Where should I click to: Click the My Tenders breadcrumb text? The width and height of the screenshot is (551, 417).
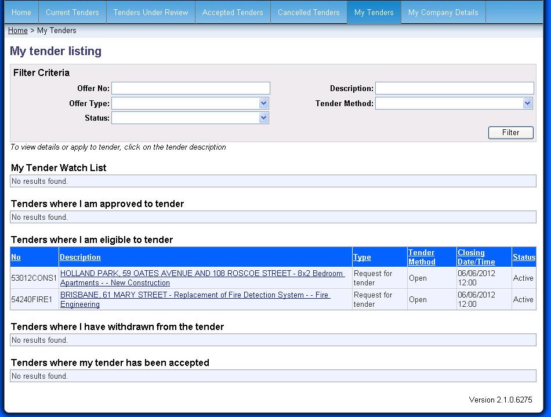(57, 31)
